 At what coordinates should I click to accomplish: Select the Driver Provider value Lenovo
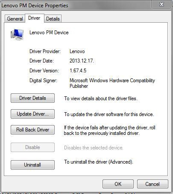[77, 51]
